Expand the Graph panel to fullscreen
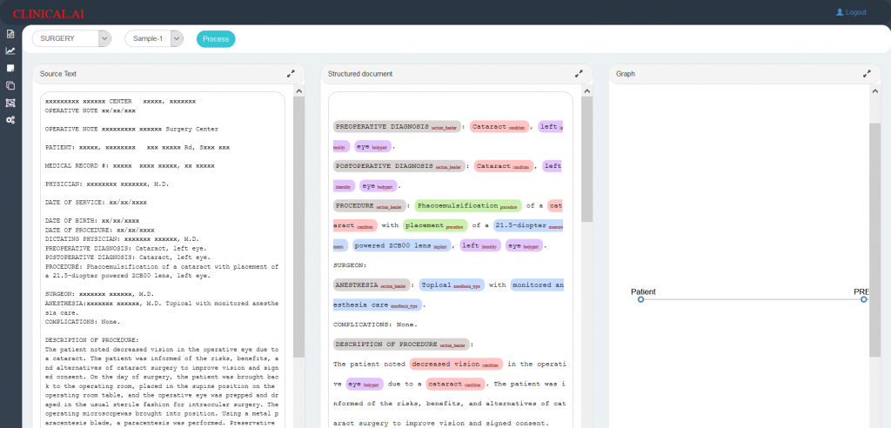The height and width of the screenshot is (428, 891). point(868,74)
